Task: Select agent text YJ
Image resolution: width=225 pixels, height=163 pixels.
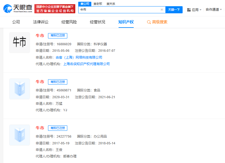Action: (x=65, y=110)
